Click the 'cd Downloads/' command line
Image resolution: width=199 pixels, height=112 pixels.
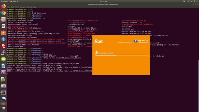[x=40, y=13]
